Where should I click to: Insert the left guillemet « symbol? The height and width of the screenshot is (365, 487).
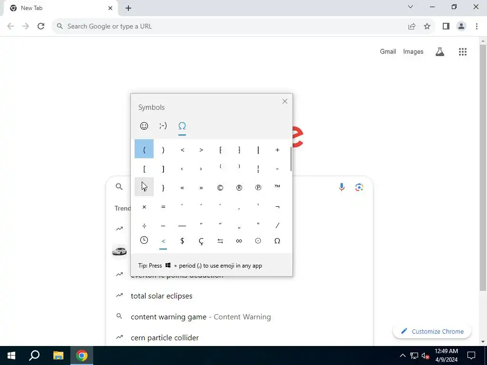[x=182, y=187]
